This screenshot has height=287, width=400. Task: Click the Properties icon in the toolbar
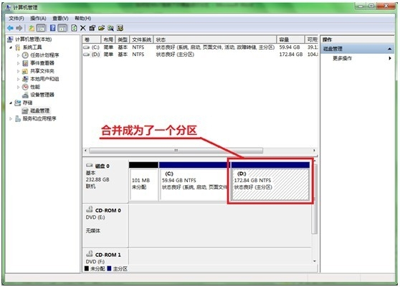tap(92, 28)
